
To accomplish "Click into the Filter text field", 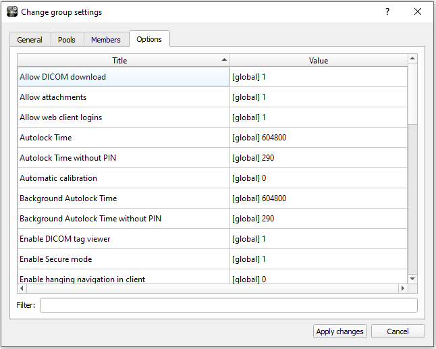I will [228, 305].
